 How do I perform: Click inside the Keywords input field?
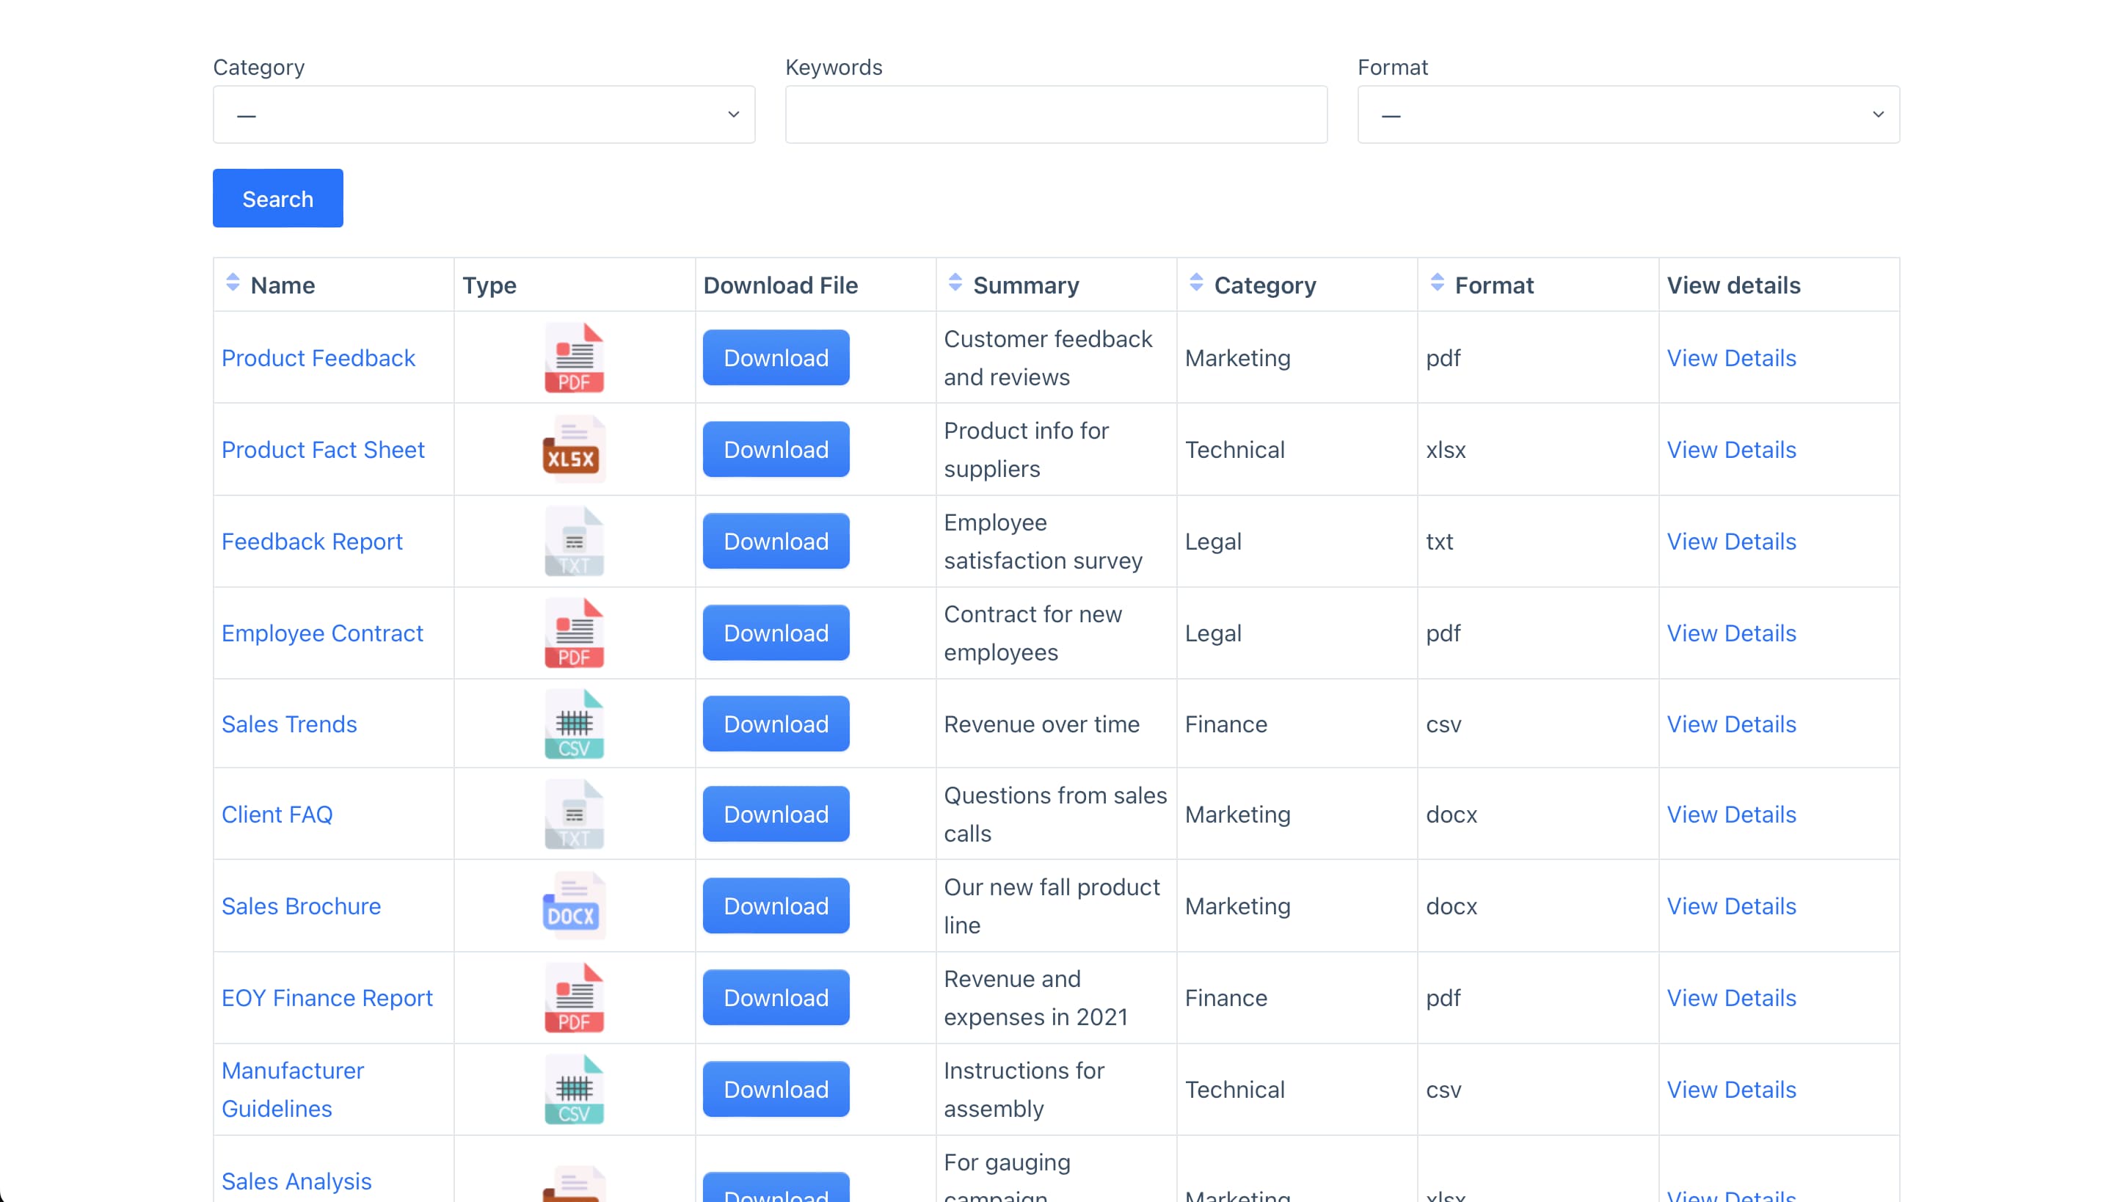pos(1055,114)
